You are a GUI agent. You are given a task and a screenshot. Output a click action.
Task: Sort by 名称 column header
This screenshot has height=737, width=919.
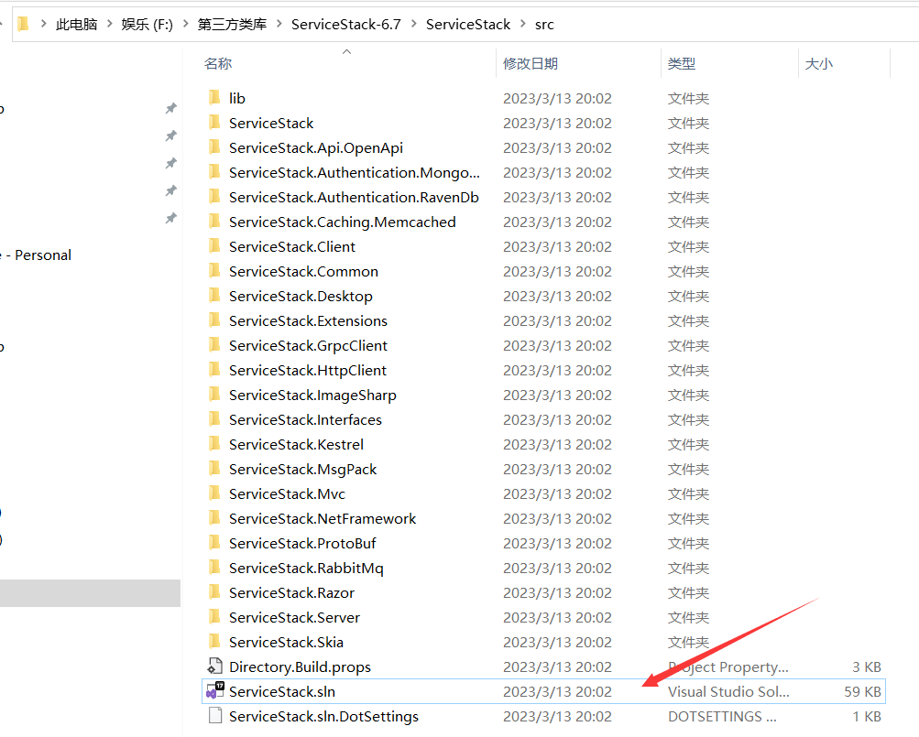pos(218,63)
